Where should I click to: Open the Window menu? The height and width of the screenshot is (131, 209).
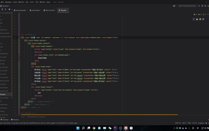click(x=42, y=2)
